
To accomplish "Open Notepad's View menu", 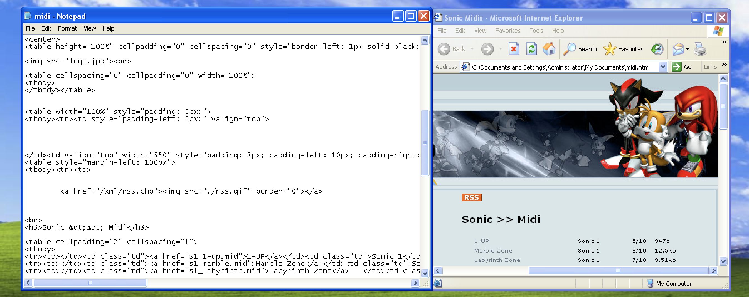I will tap(90, 28).
